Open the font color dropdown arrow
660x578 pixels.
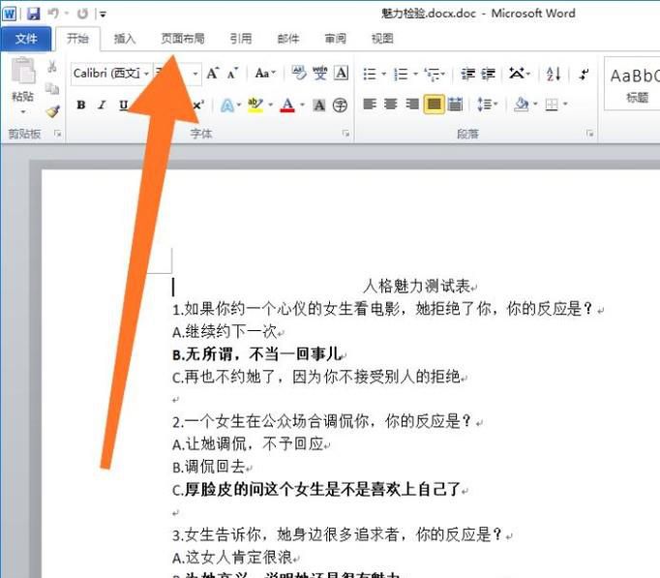[302, 105]
